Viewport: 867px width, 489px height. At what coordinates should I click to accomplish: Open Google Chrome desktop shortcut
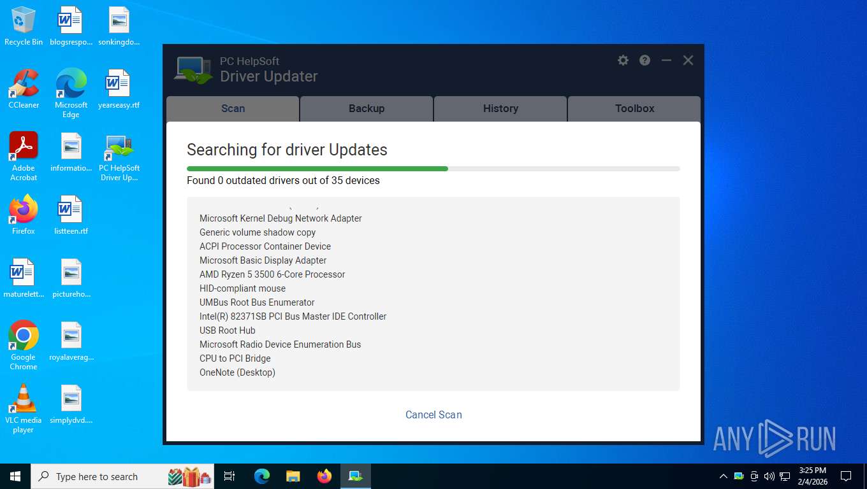24,346
